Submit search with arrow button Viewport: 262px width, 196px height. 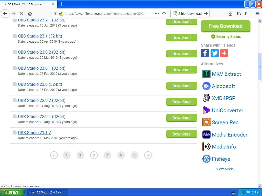[x=206, y=14]
